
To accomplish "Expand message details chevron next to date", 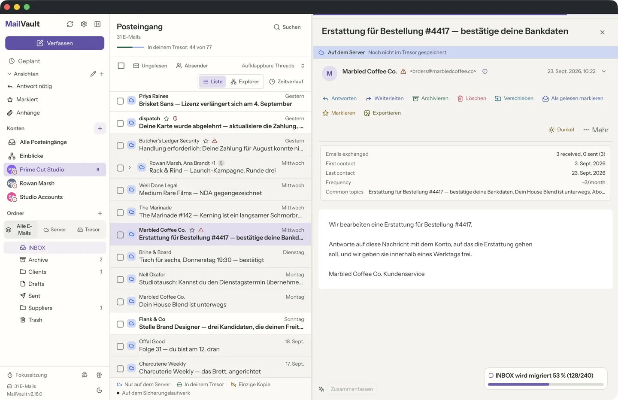I will point(604,71).
